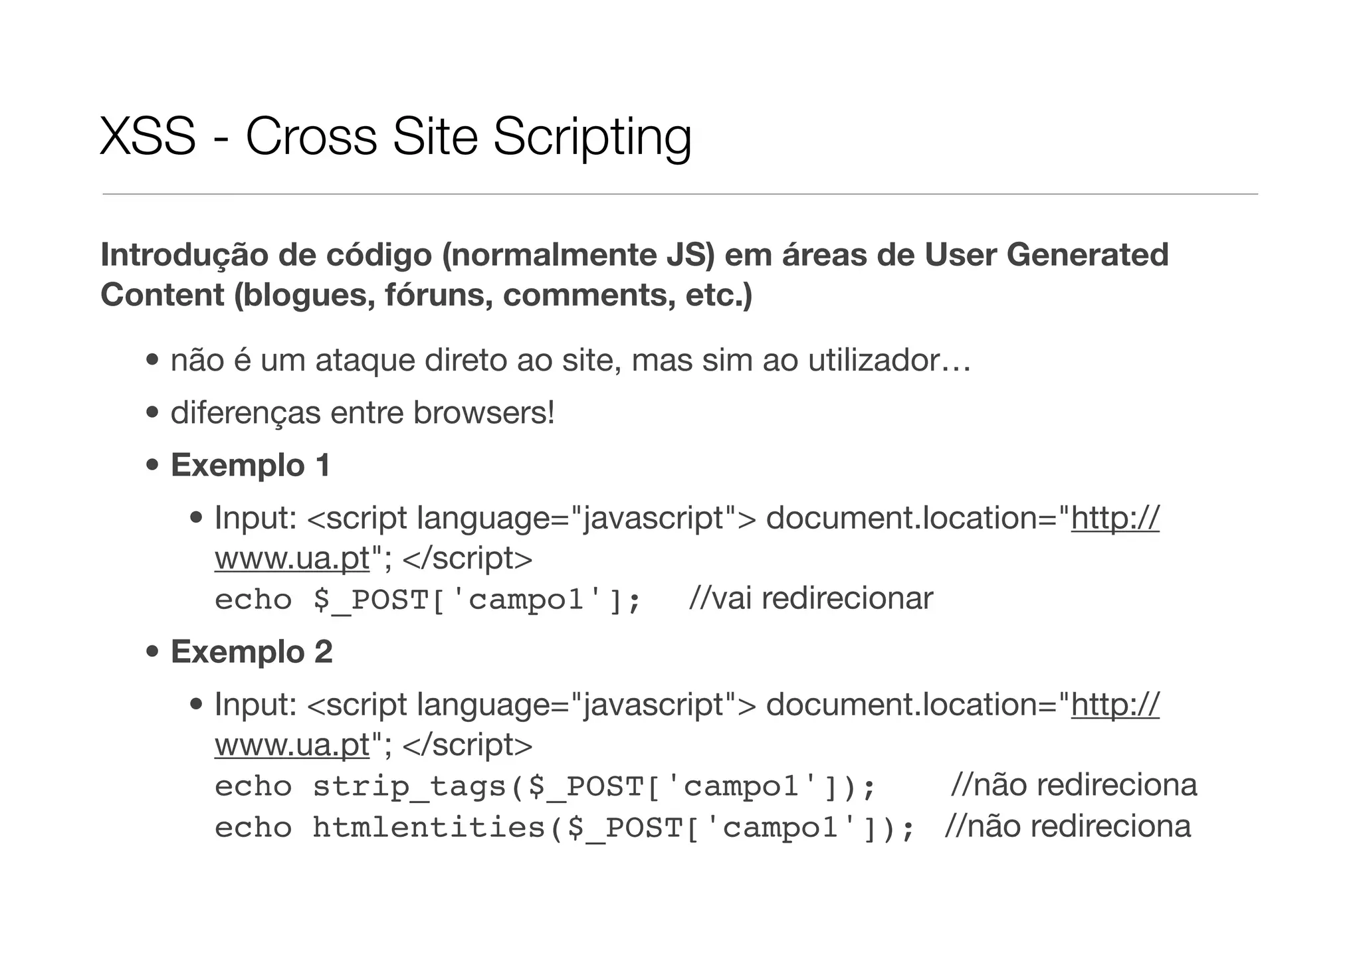The image size is (1361, 961).
Task: Click the 'Exemplo 1' heading
Action: pyautogui.click(x=251, y=465)
